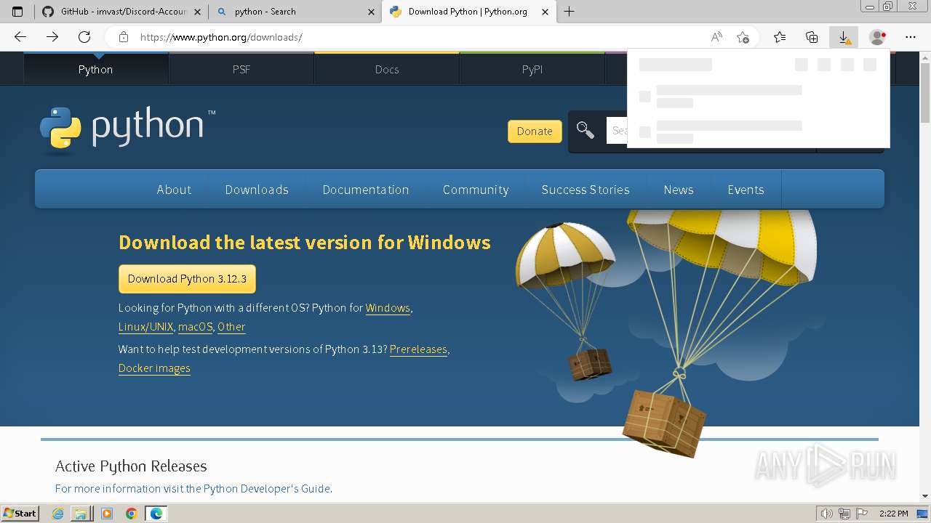Select the PSF top site tab
The height and width of the screenshot is (523, 931).
click(241, 69)
